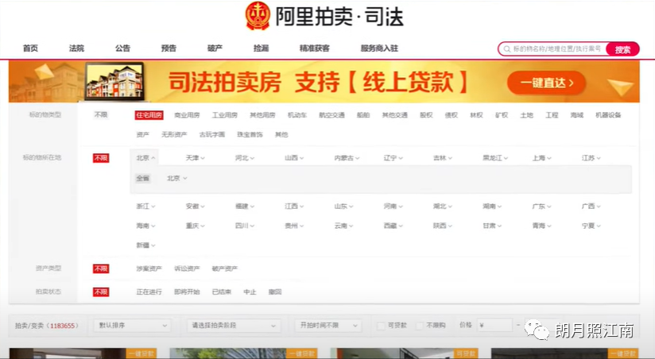This screenshot has height=359, width=655.
Task: Open the 捡漏 navigation item
Action: tap(261, 48)
